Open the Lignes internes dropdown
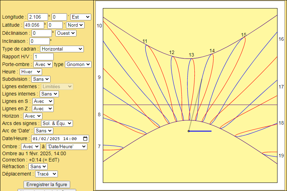 (x=49, y=94)
